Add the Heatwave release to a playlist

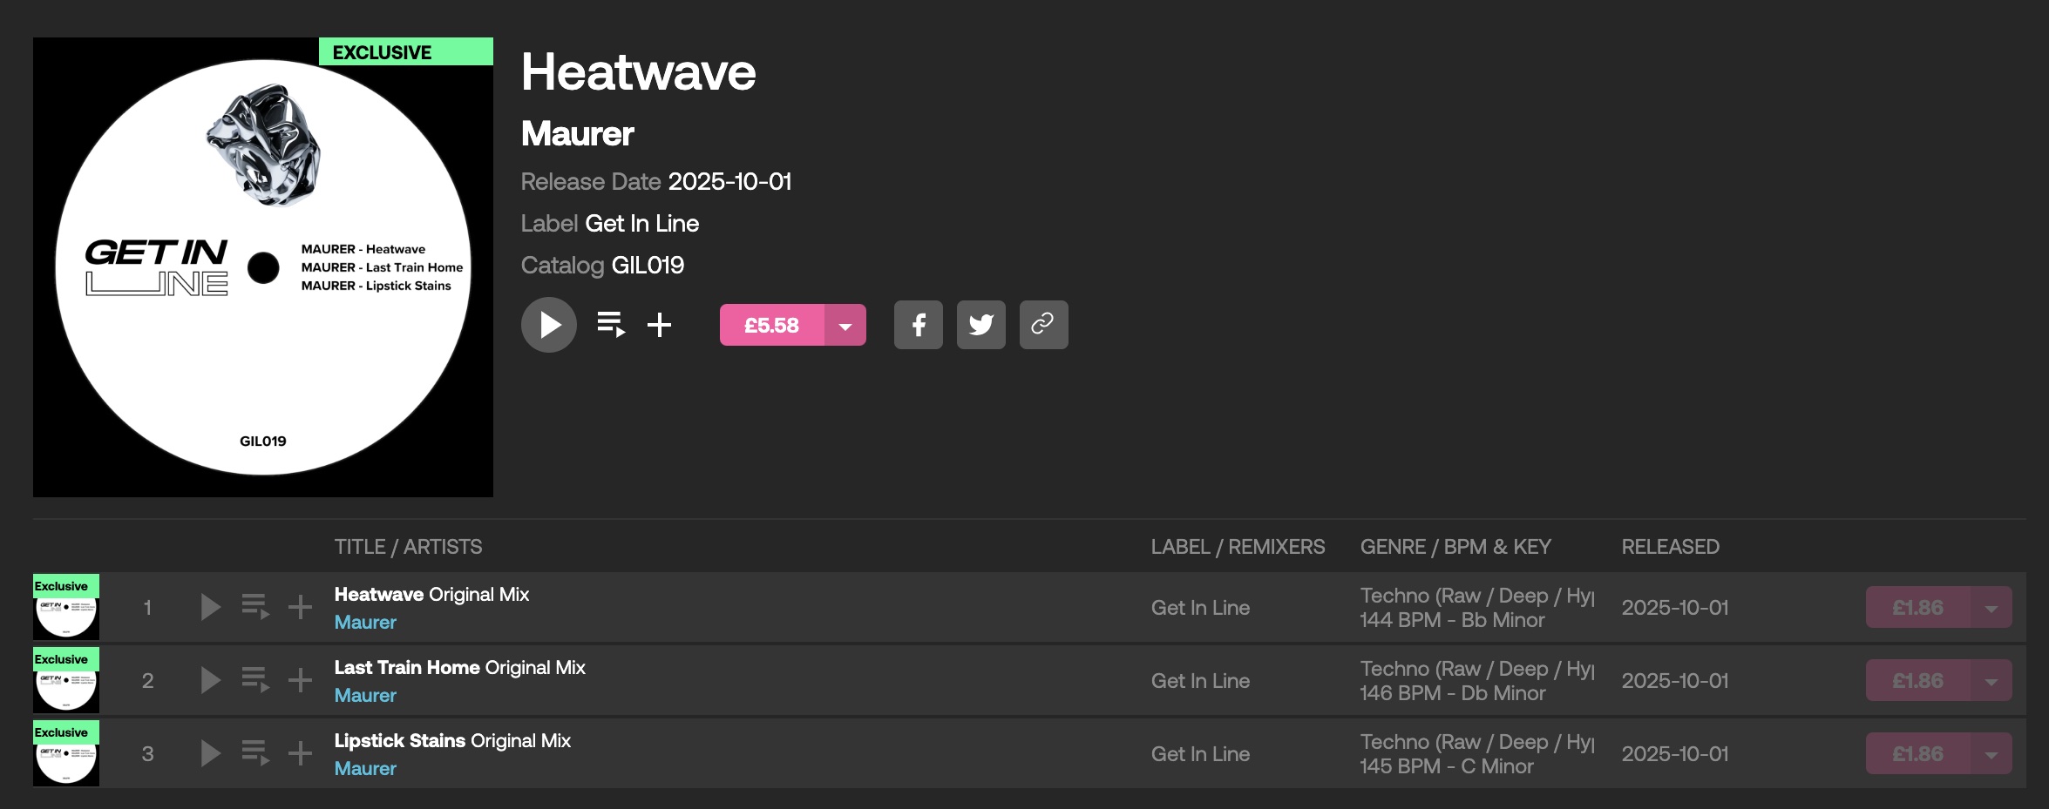[x=659, y=325]
